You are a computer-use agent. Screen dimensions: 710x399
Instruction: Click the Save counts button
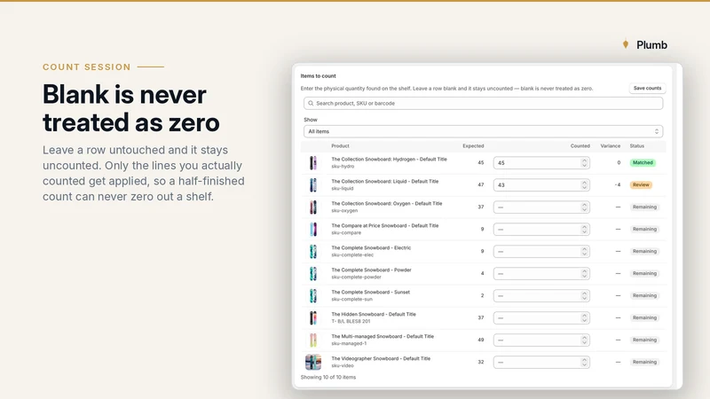click(x=647, y=88)
